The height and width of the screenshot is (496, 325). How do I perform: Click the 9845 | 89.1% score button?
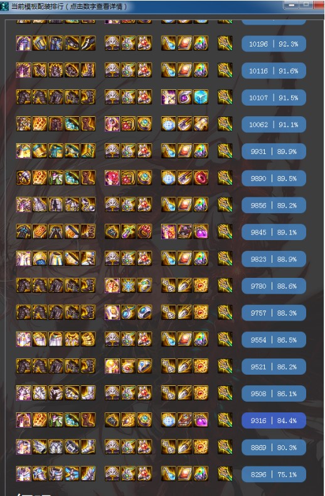[274, 232]
